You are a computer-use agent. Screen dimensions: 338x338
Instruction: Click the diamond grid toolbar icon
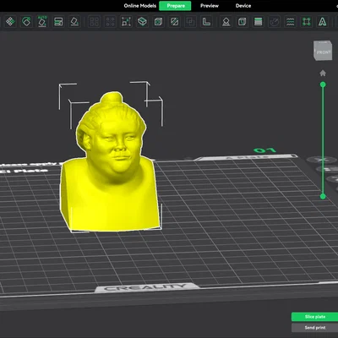pos(10,22)
